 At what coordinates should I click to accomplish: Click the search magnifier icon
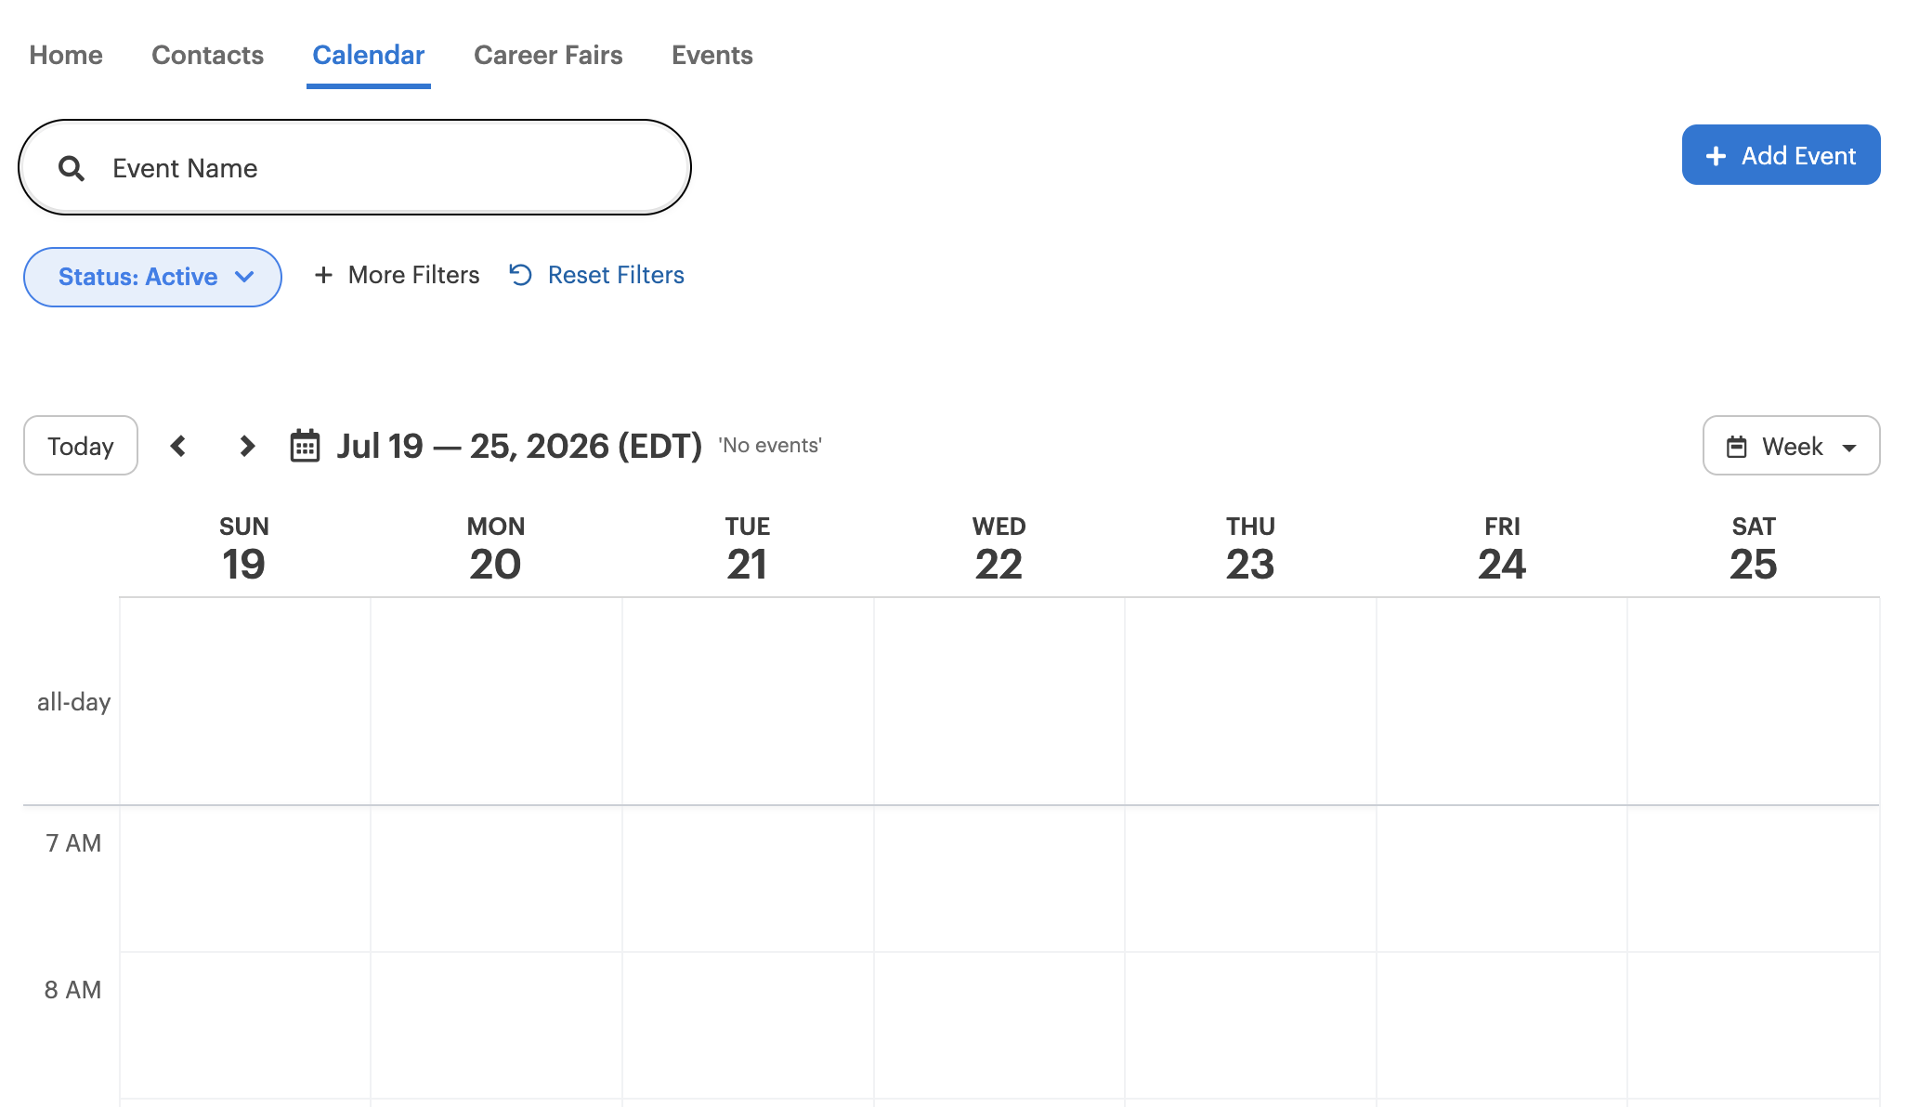(x=72, y=168)
